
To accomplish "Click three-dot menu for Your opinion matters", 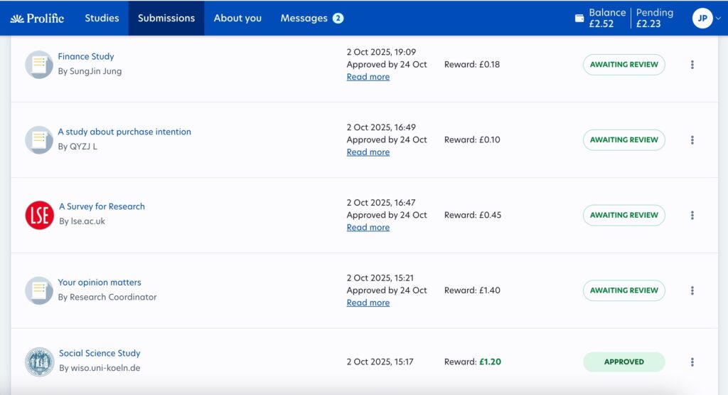I will point(692,291).
